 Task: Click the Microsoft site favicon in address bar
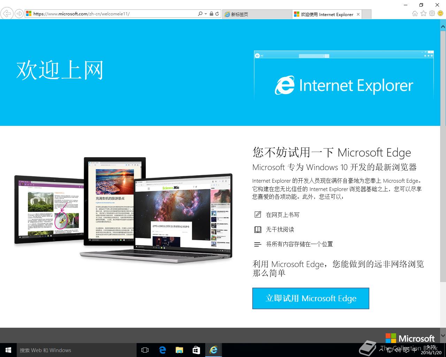[x=29, y=14]
